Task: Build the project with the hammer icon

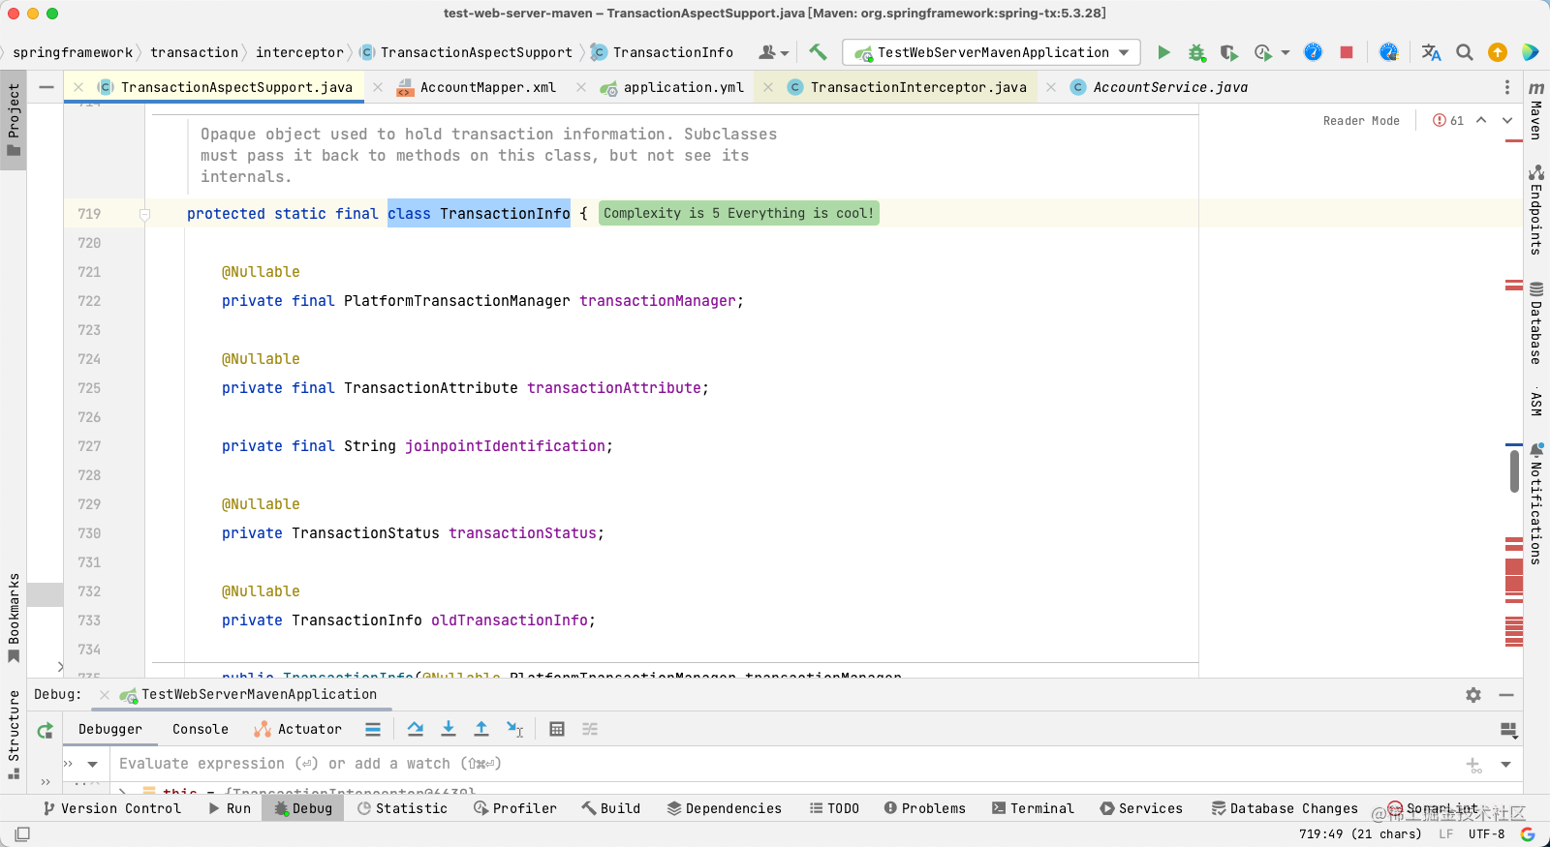Action: click(x=818, y=52)
